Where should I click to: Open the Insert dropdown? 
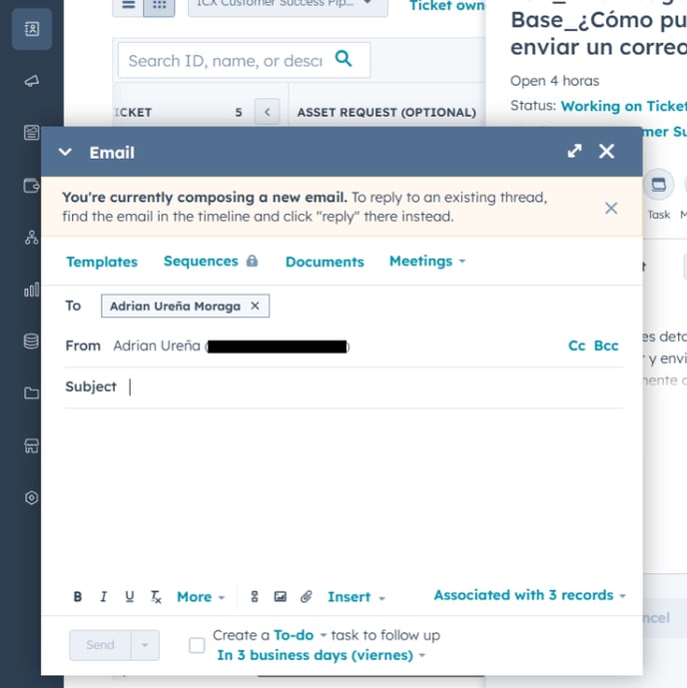[x=356, y=597]
